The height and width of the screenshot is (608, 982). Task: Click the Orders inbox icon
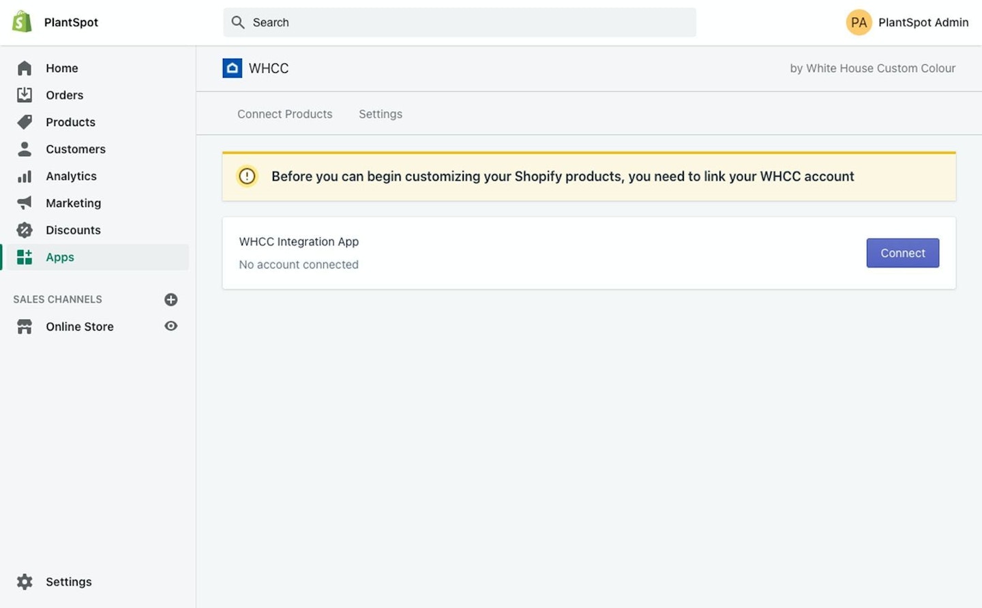tap(25, 95)
